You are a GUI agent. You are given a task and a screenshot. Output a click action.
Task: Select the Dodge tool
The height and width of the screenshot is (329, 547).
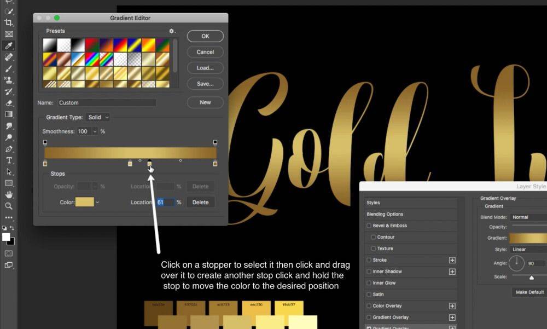(9, 137)
